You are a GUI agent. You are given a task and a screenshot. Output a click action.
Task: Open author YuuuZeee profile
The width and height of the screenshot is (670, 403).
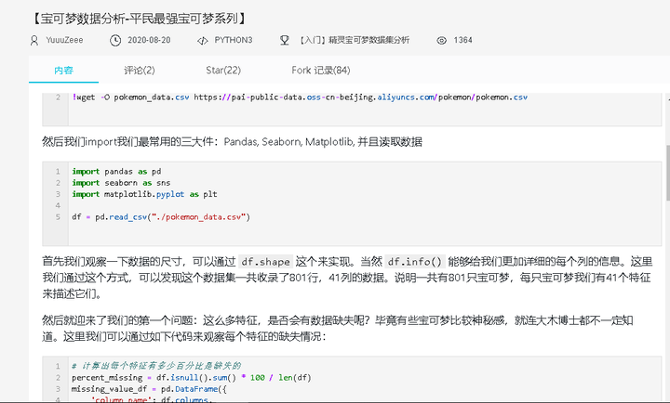pyautogui.click(x=64, y=40)
